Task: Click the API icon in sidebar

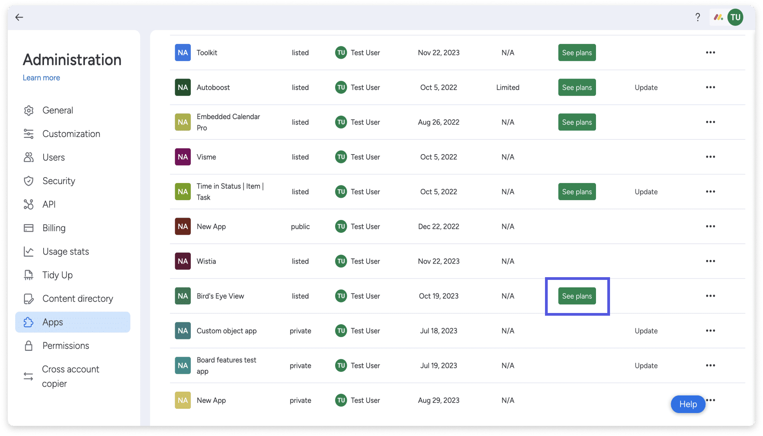Action: tap(28, 204)
